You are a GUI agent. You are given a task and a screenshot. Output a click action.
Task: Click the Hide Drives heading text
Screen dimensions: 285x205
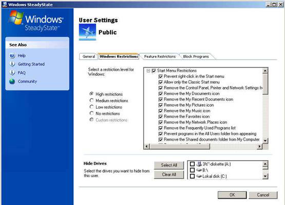(x=95, y=163)
